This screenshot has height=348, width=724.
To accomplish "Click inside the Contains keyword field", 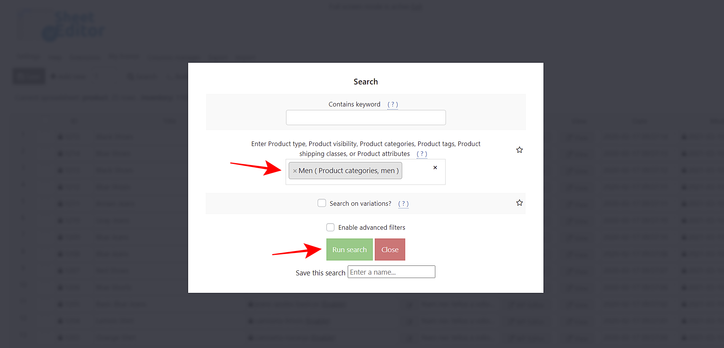I will click(366, 118).
